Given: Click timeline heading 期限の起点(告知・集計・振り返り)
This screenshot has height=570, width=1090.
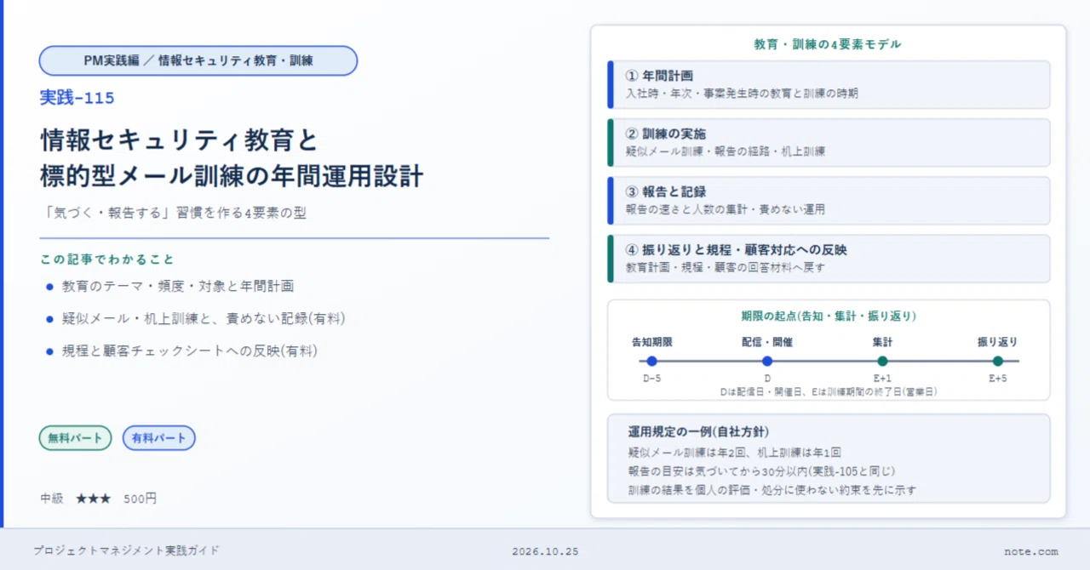Looking at the screenshot, I should [x=829, y=316].
